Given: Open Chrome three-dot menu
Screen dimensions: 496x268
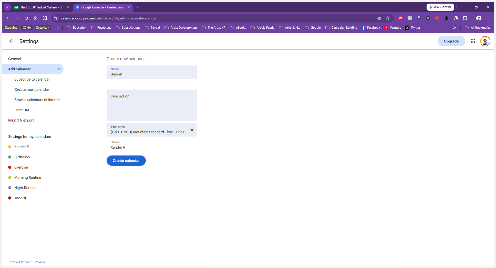Looking at the screenshot, I should [x=488, y=18].
